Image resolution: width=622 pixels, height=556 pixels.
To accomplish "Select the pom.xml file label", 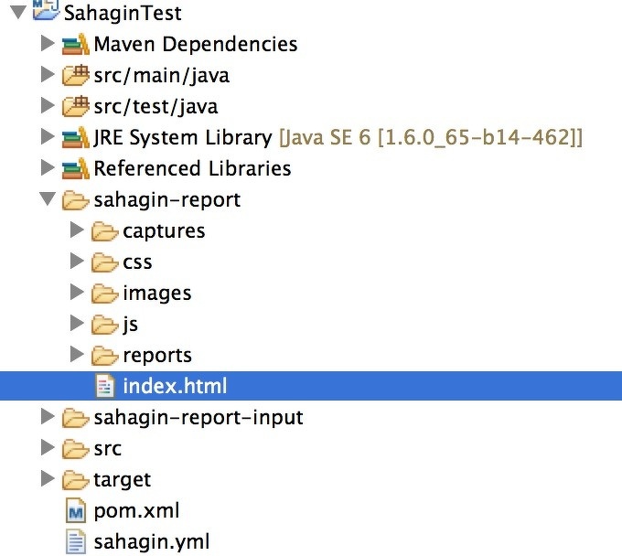I will (136, 510).
